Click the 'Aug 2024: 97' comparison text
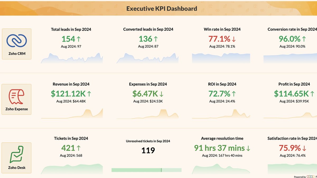Screen dimensions: 317x178 coord(71,46)
